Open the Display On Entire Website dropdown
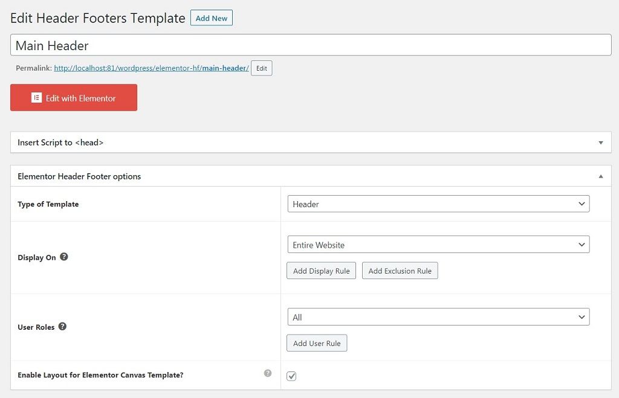The image size is (619, 398). 439,245
